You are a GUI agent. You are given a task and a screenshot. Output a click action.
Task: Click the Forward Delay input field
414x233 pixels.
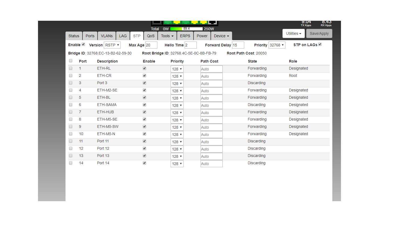[x=238, y=45]
